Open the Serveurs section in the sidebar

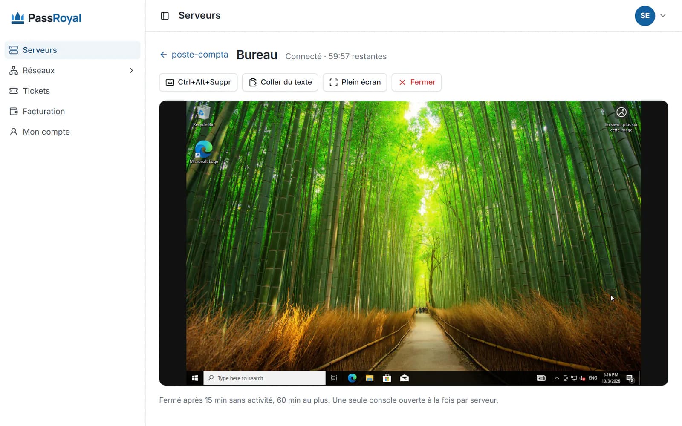point(72,50)
